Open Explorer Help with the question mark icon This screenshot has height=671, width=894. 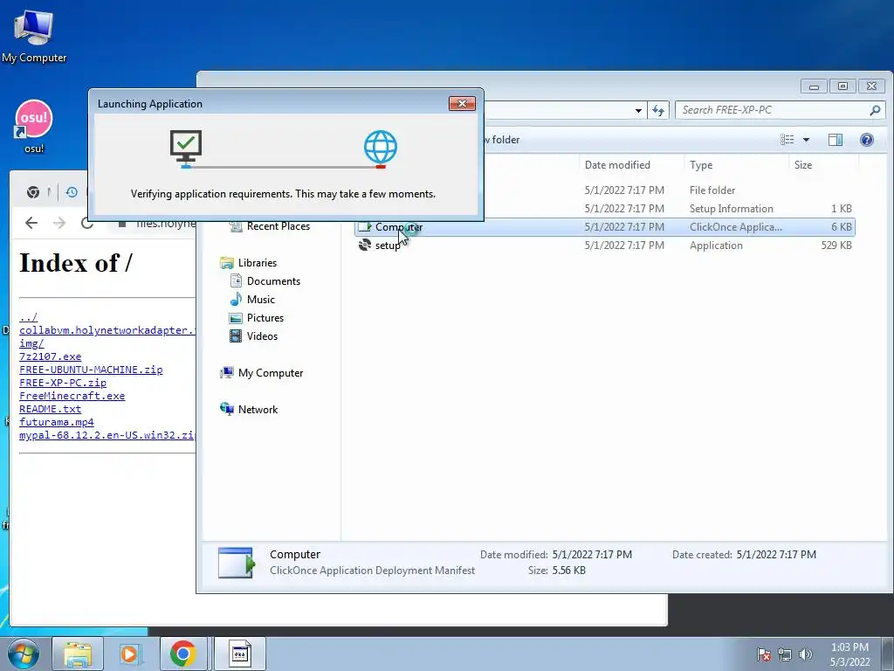[867, 140]
